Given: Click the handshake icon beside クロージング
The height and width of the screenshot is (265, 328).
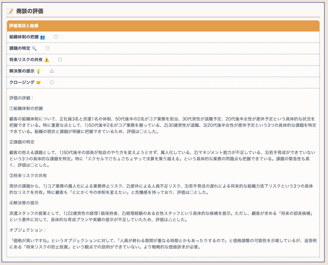Looking at the screenshot, I should tap(38, 83).
